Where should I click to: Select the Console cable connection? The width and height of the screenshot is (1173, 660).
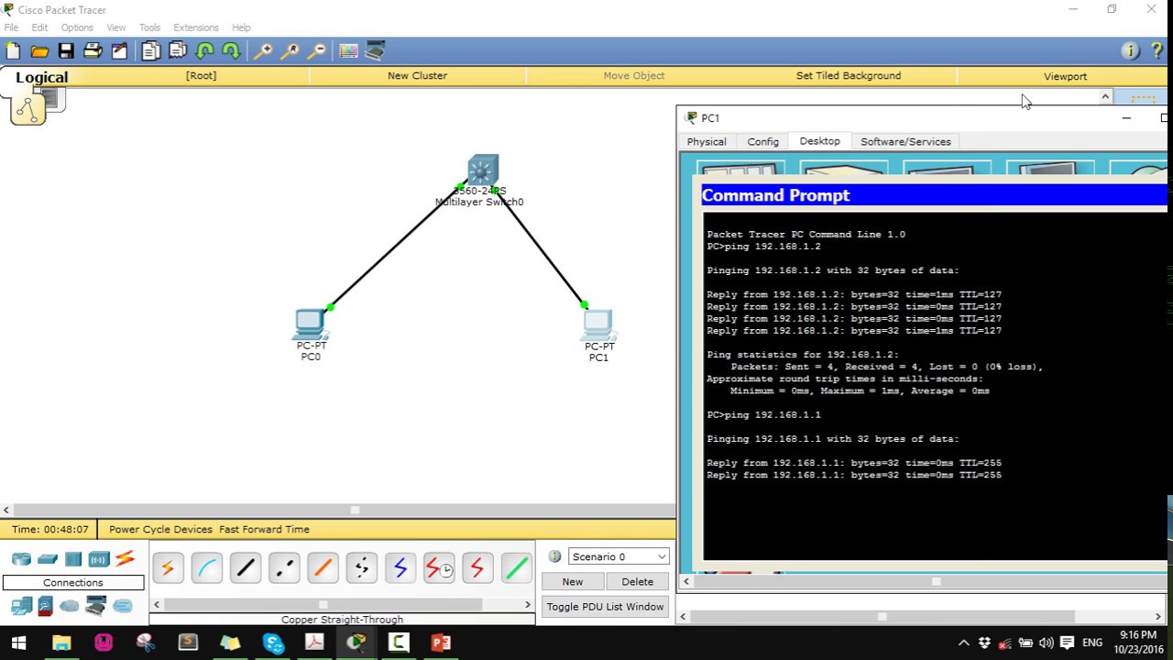[x=207, y=568]
